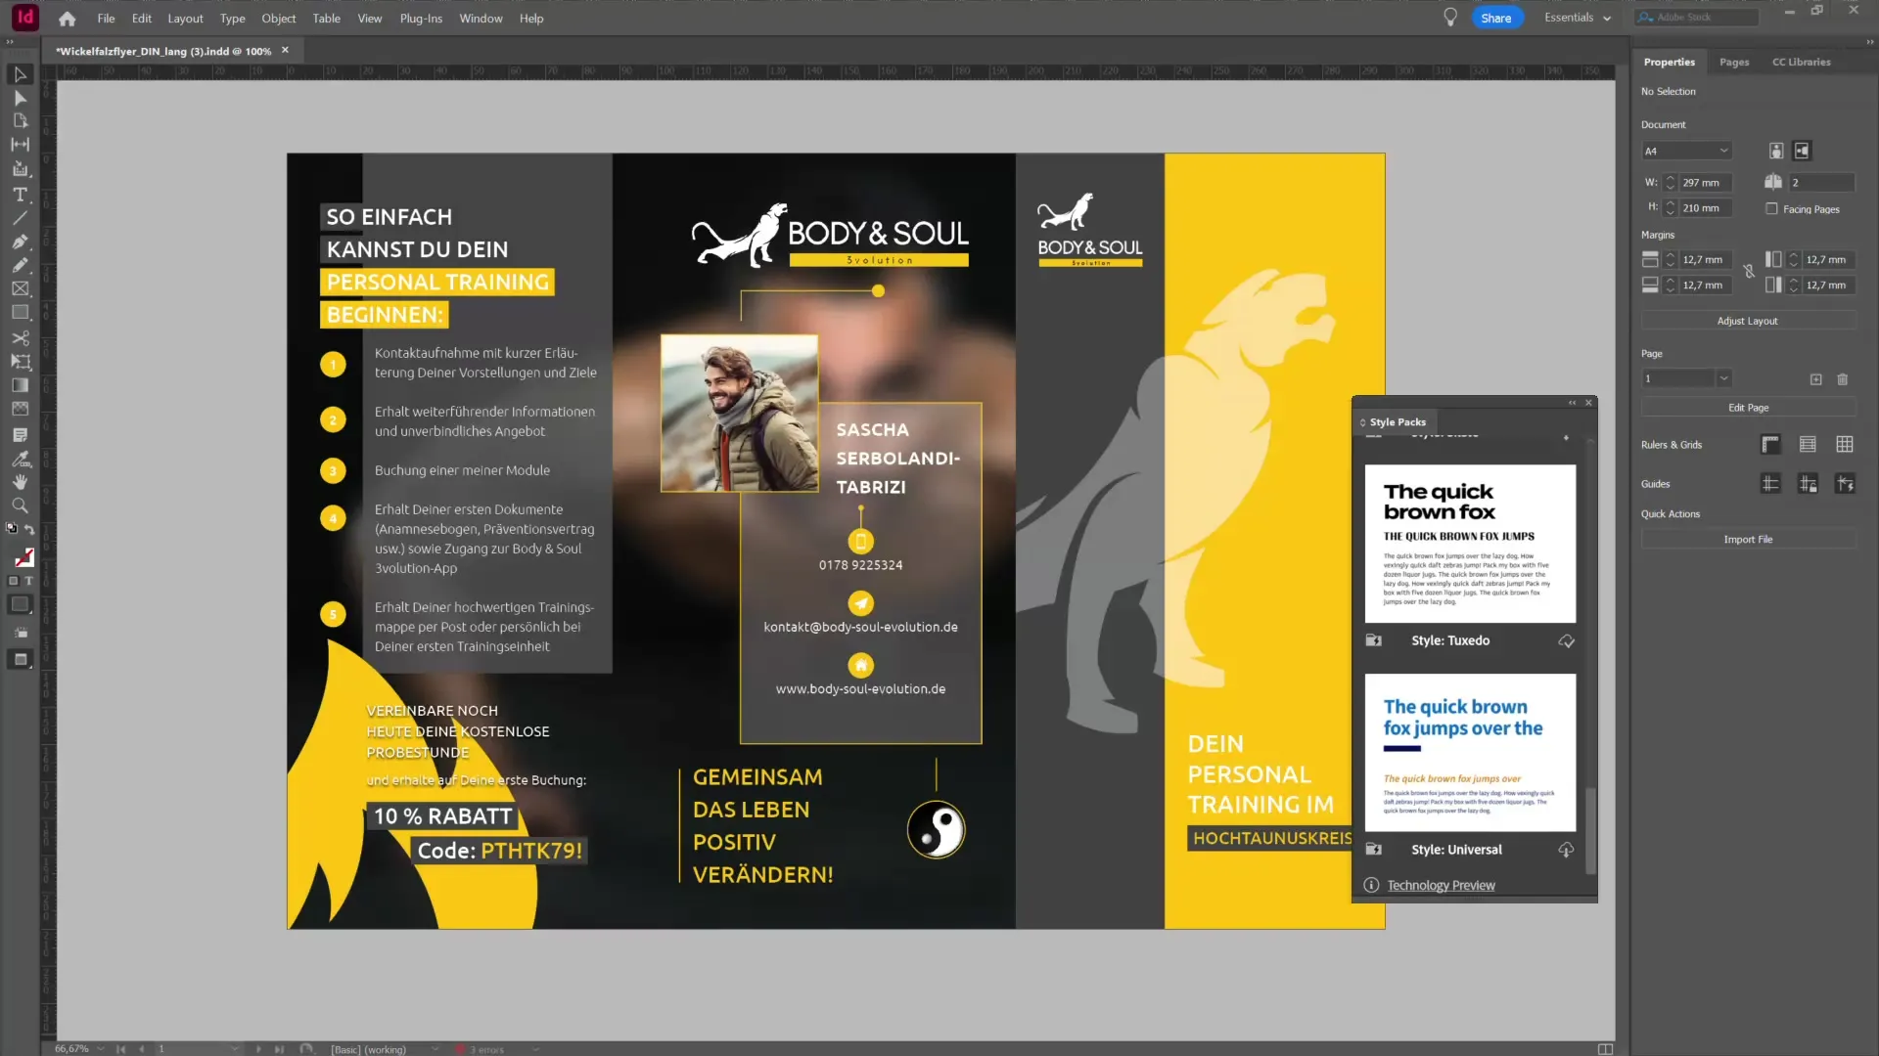Screen dimensions: 1879x1056
Task: Set landscape orientation in Document section
Action: point(1803,151)
